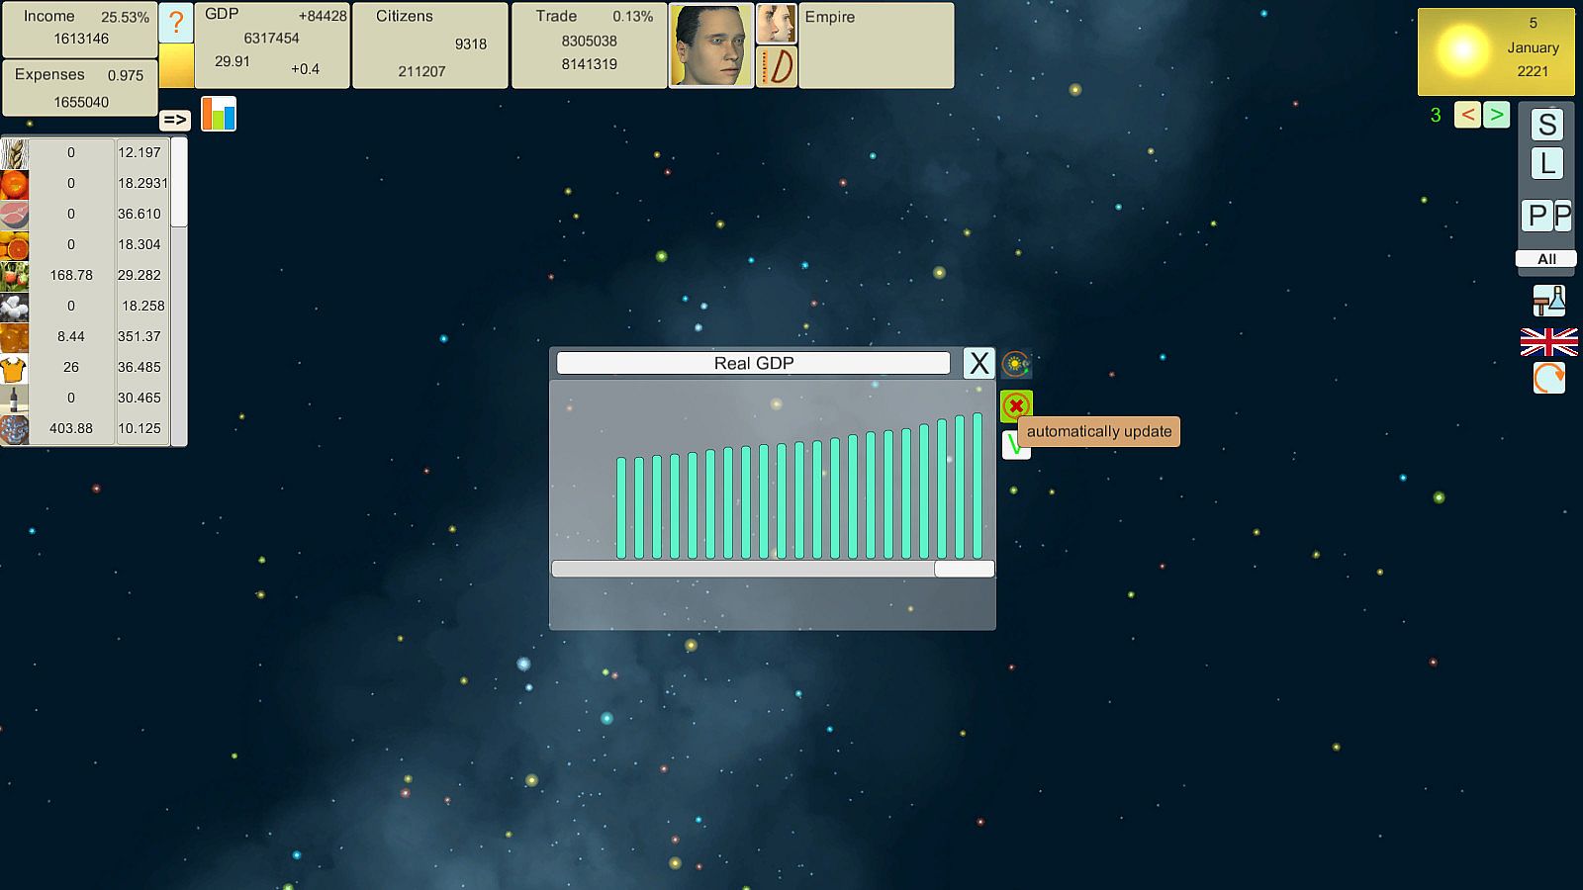Open the colorful bar chart statistics icon
Viewport: 1583px width, 890px height.
pos(219,114)
